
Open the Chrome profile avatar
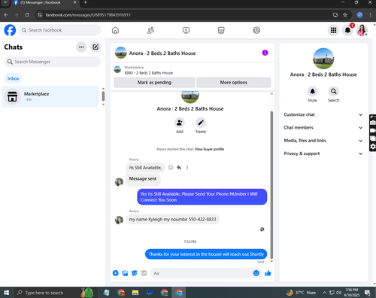[x=359, y=15]
